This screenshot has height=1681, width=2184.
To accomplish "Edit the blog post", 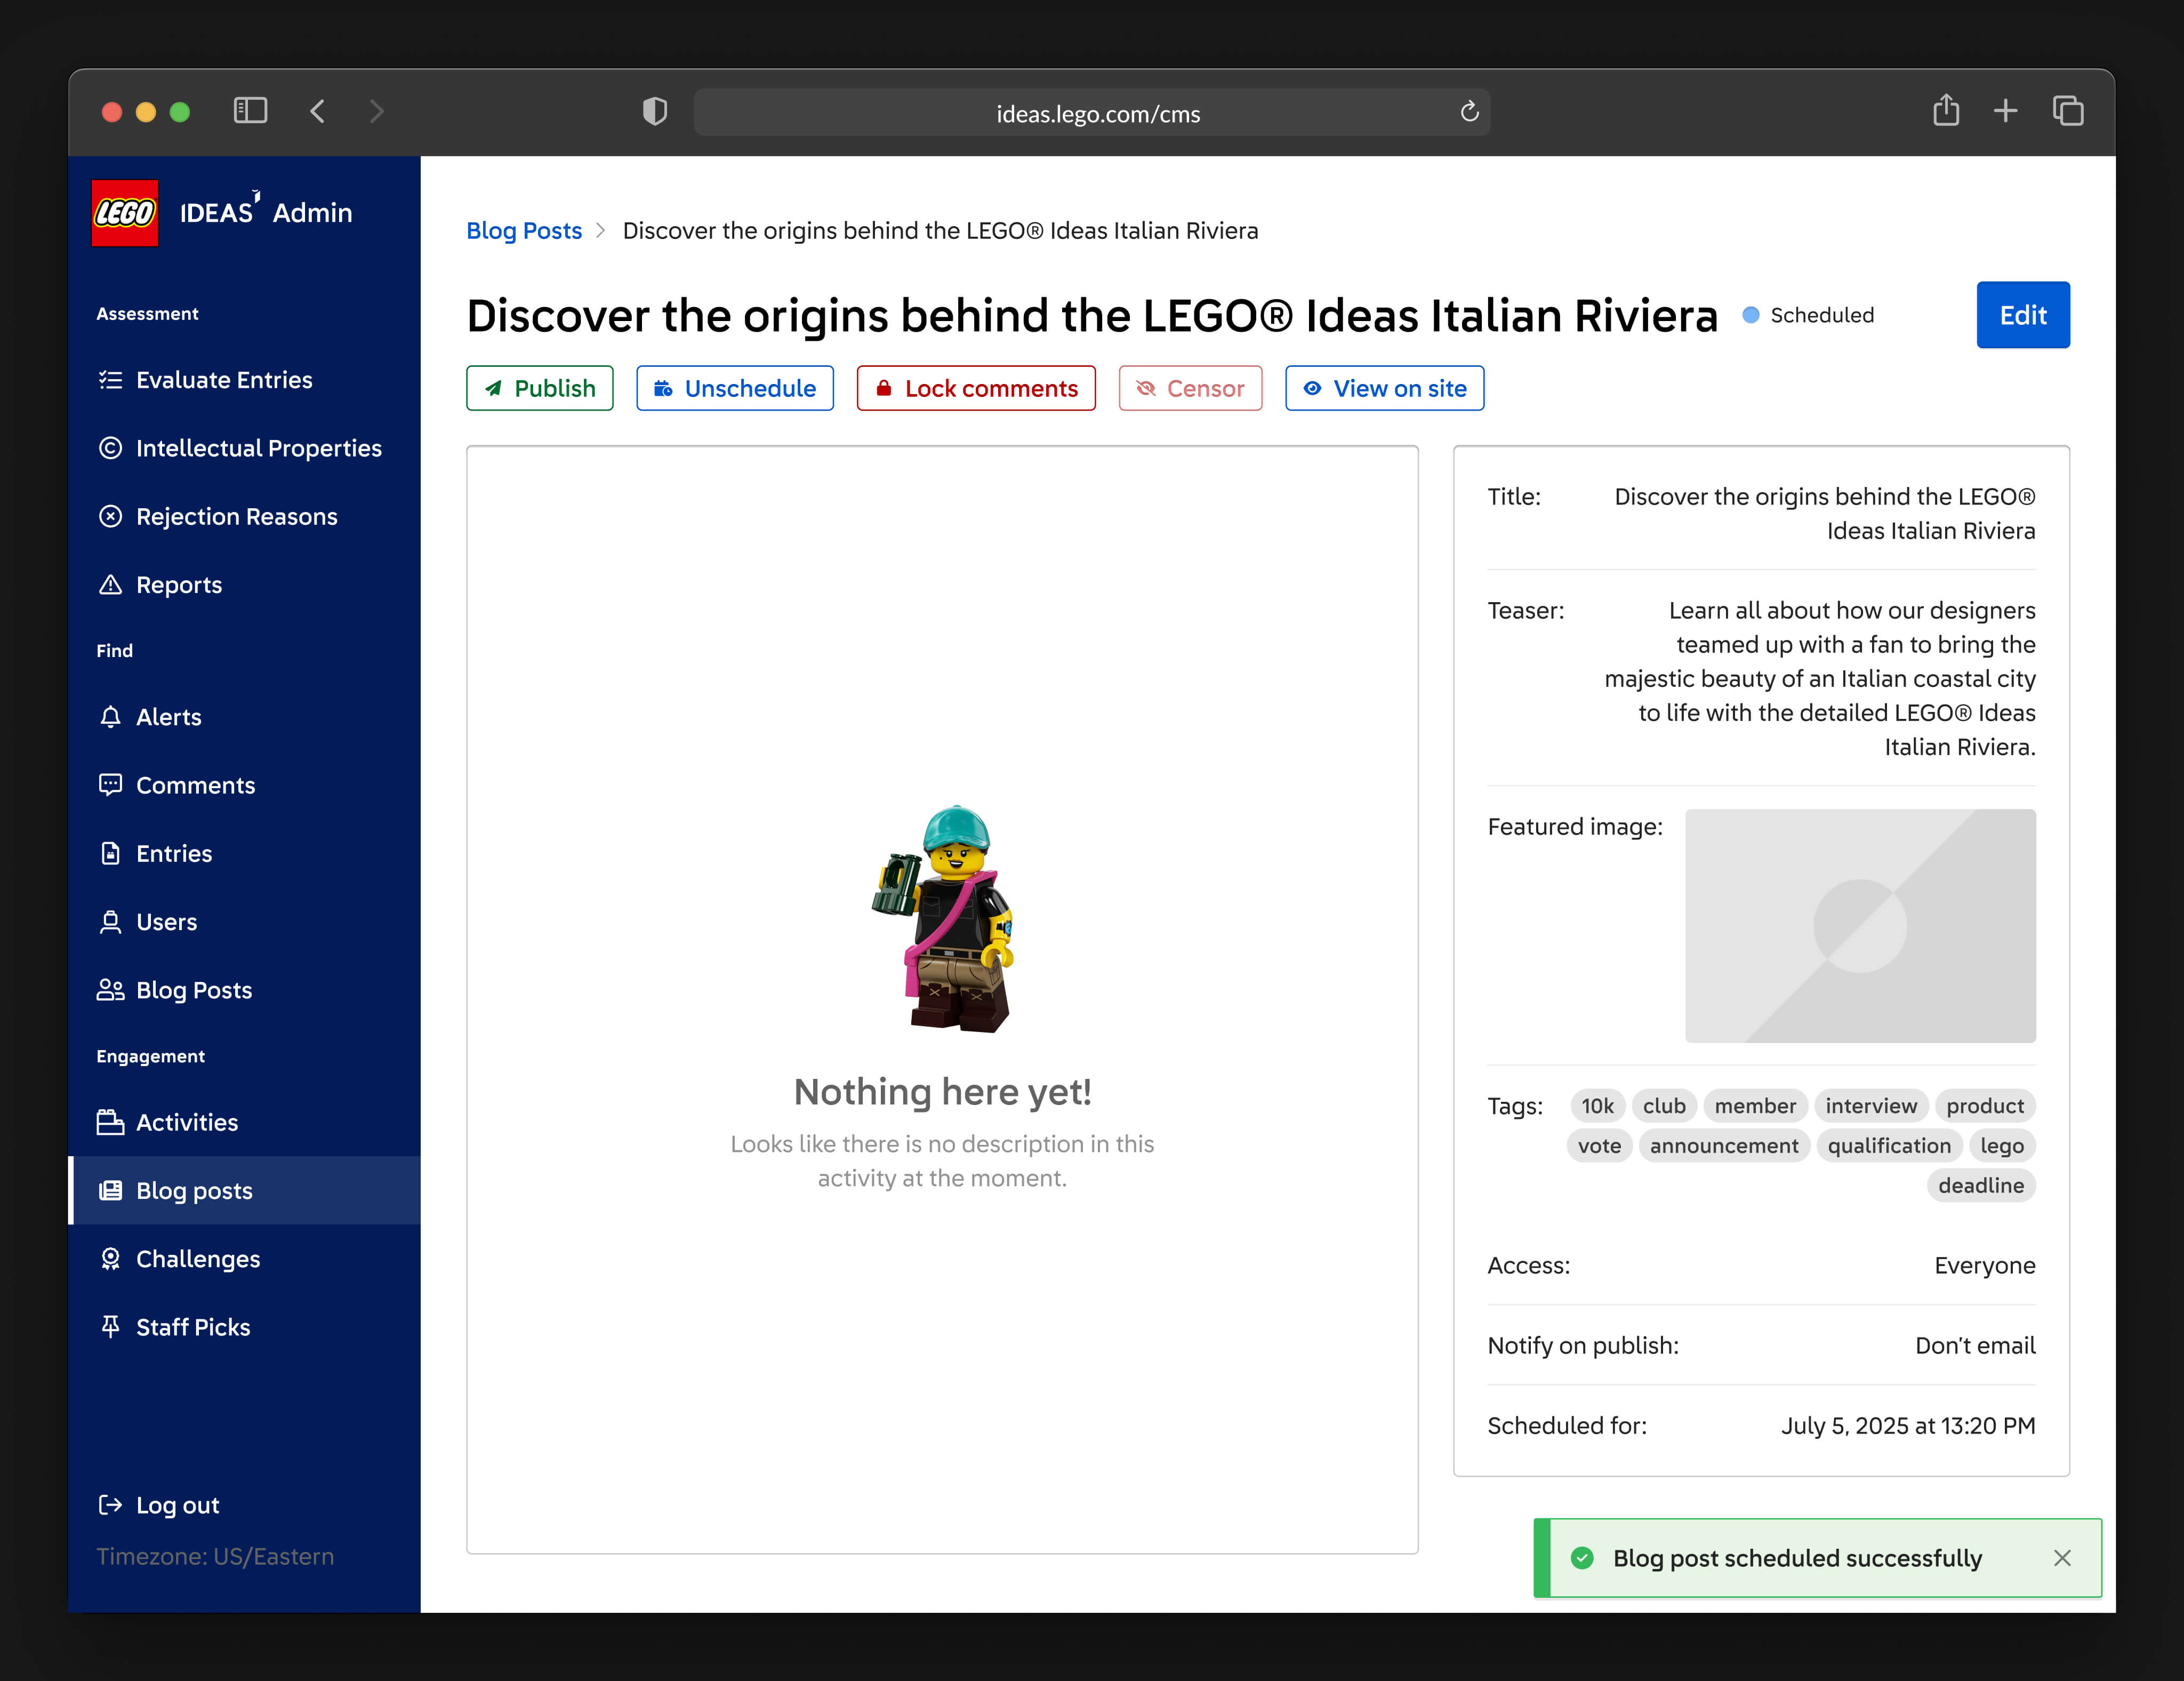I will click(2023, 315).
